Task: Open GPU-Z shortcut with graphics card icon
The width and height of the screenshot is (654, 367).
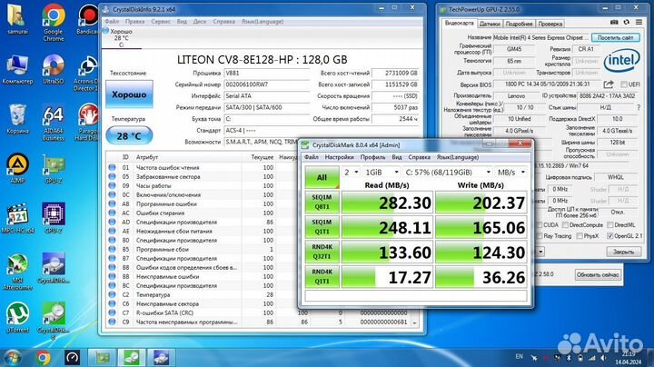Action: [54, 168]
